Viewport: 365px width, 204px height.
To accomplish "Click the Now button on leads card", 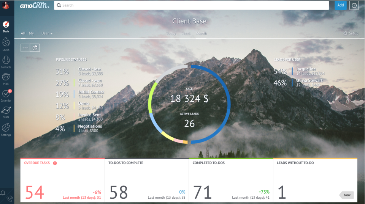I will coord(347,195).
